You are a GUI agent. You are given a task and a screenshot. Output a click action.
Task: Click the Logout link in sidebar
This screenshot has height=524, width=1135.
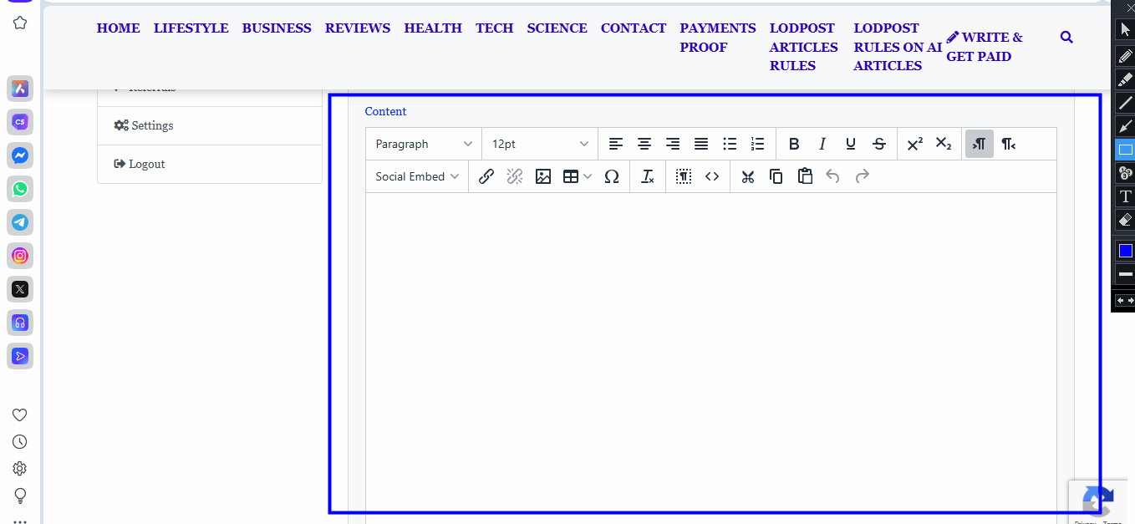click(146, 164)
